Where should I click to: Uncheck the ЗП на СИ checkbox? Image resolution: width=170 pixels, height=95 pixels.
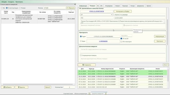pos(121,39)
